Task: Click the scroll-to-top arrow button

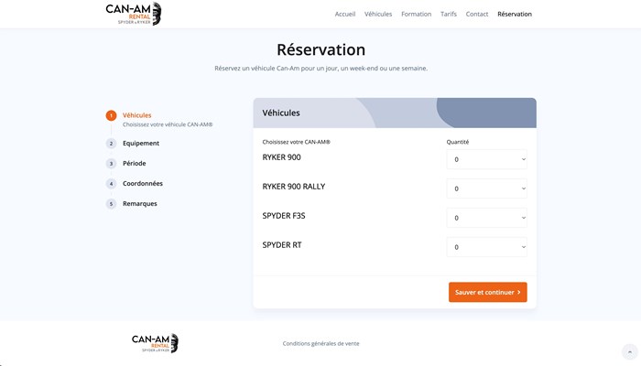Action: pyautogui.click(x=630, y=351)
